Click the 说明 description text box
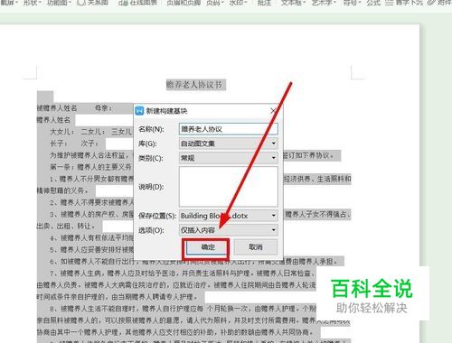 coord(228,187)
